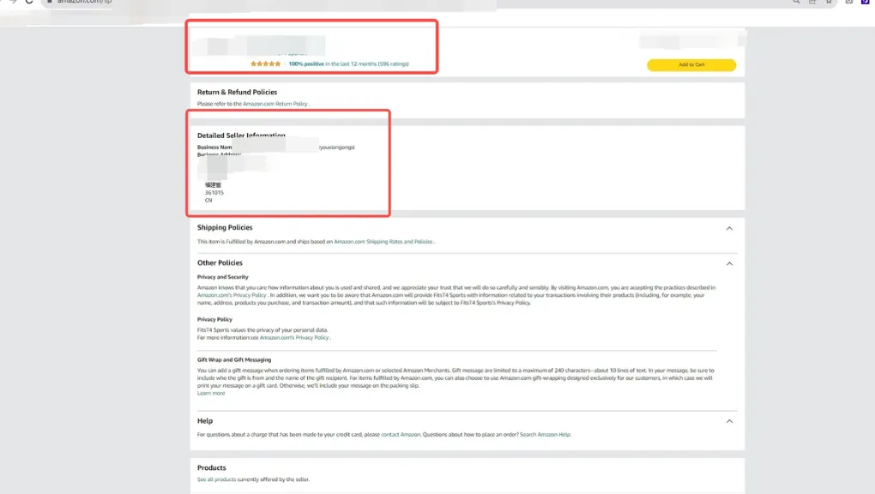Click the site info lock icon
Viewport: 875px width, 494px height.
50,2
